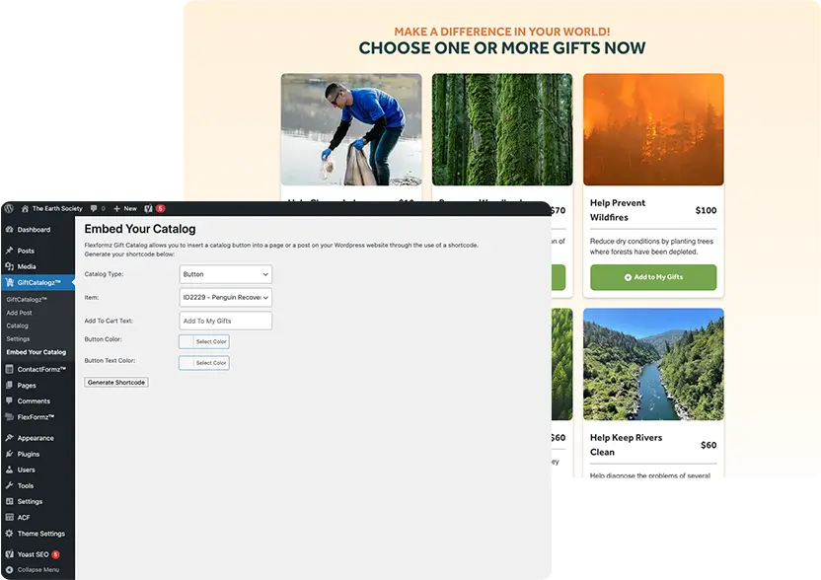Click the WordPress logo in admin bar

pos(8,209)
